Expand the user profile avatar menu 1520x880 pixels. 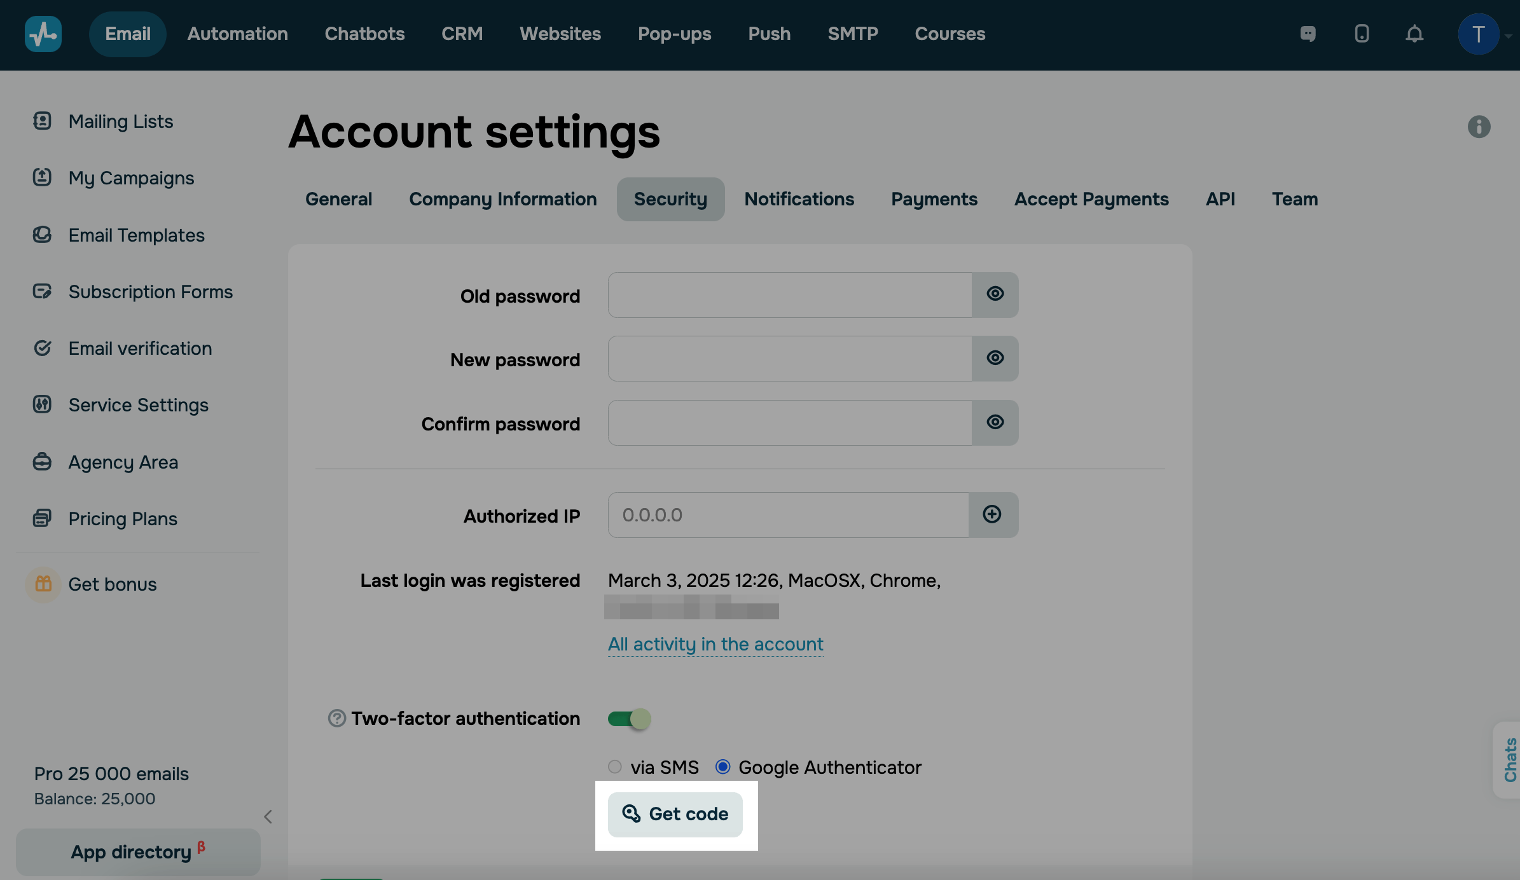1479,34
